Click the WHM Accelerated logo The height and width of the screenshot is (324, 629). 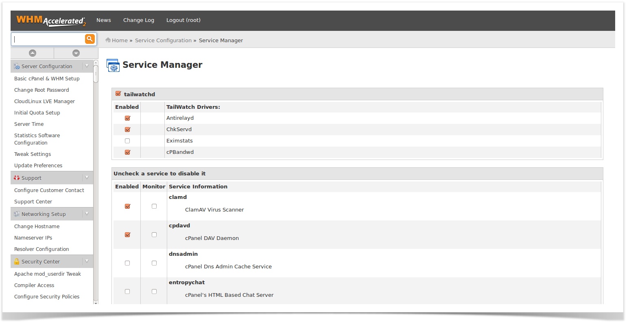[51, 20]
